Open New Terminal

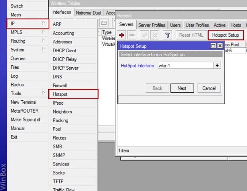[27, 102]
